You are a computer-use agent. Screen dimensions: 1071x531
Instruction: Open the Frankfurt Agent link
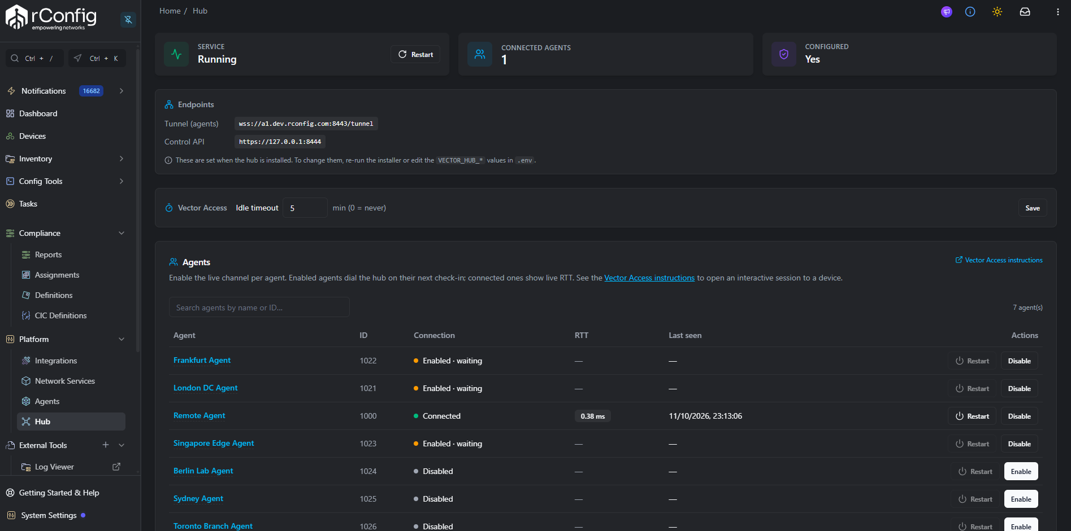(202, 360)
